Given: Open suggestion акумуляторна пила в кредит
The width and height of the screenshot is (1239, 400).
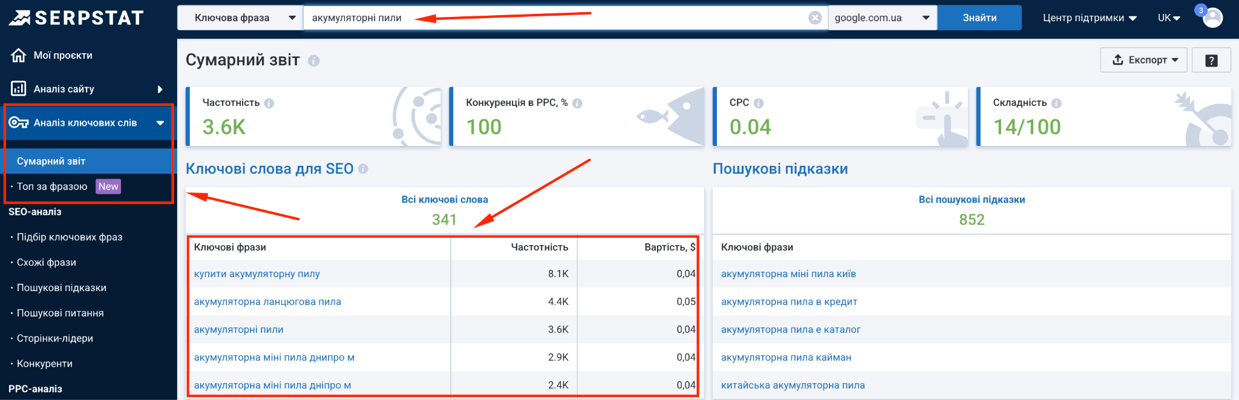Looking at the screenshot, I should (x=789, y=302).
